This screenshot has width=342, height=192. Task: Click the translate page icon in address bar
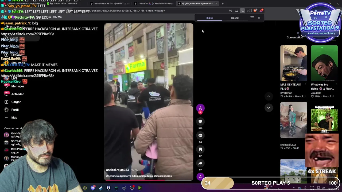242,11
